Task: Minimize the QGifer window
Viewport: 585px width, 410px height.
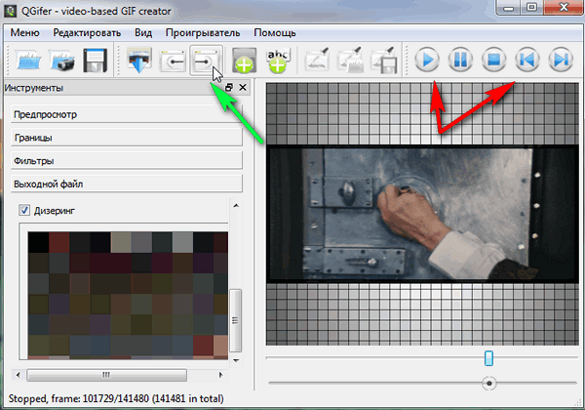Action: coord(508,8)
